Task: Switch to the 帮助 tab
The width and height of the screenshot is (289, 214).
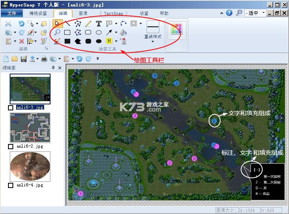Action: [164, 13]
